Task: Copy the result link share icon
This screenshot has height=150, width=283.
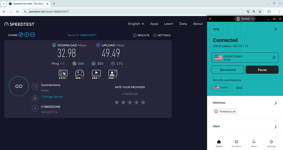Action: point(21,35)
